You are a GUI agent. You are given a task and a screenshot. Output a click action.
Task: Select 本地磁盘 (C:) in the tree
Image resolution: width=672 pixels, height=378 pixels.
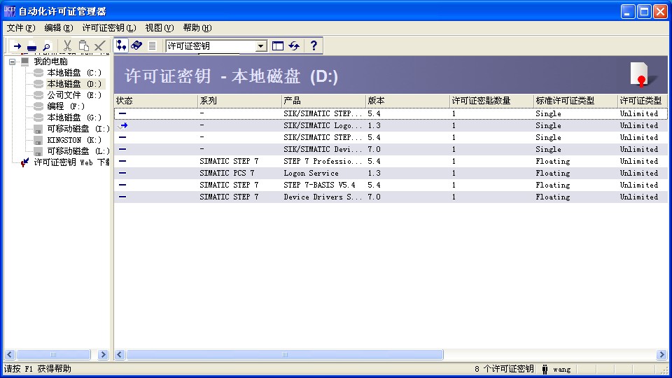tap(73, 73)
